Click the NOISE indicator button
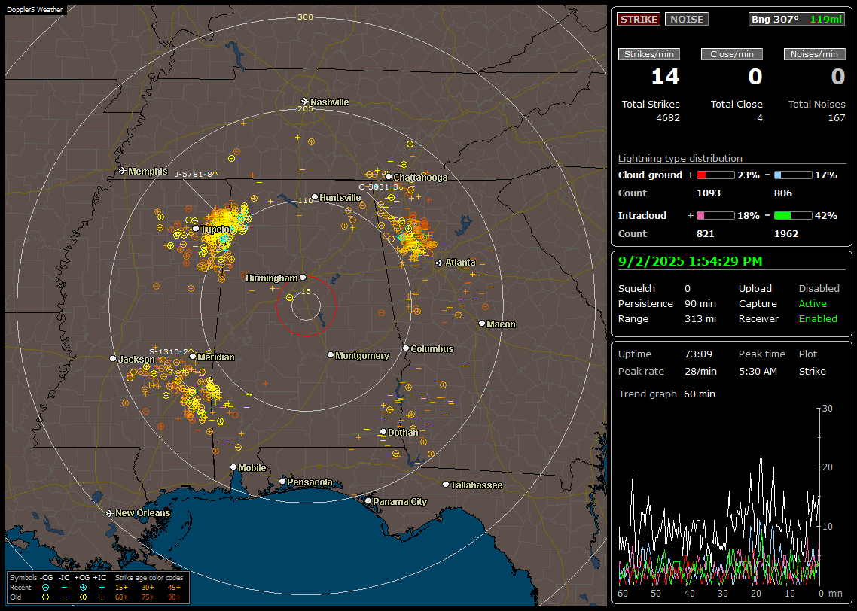The image size is (857, 611). click(x=687, y=19)
